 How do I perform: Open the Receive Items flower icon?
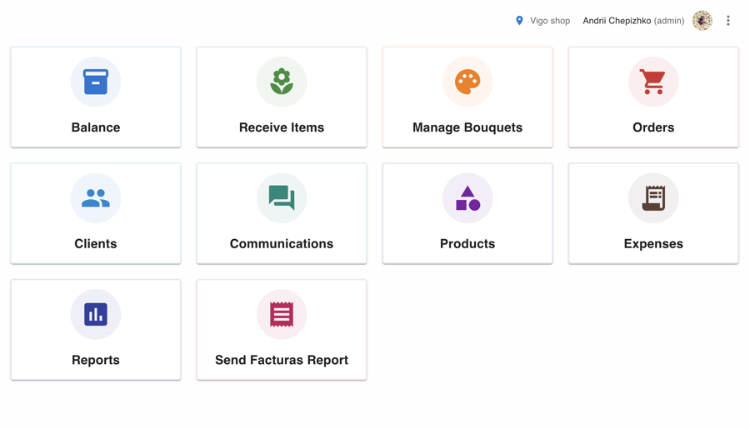(282, 82)
